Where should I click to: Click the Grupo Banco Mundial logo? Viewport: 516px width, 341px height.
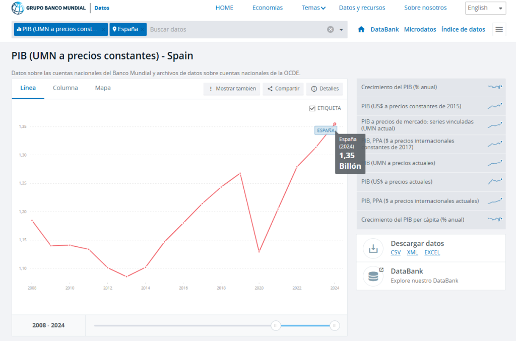(49, 8)
